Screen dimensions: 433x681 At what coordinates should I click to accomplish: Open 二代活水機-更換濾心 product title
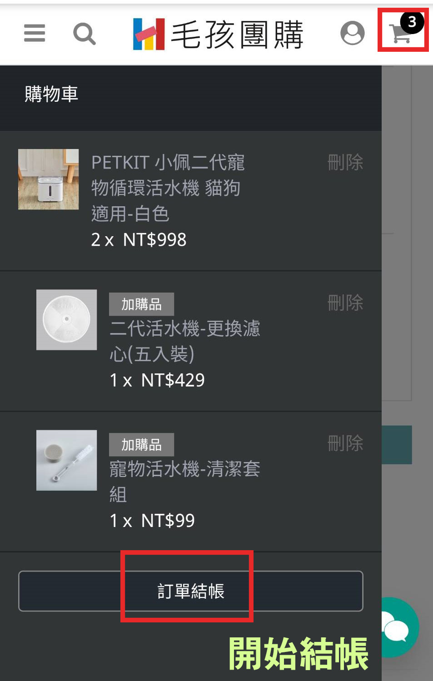point(184,341)
